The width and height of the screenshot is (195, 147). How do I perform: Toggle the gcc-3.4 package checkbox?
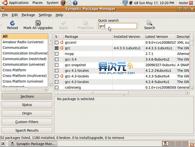coord(57,59)
